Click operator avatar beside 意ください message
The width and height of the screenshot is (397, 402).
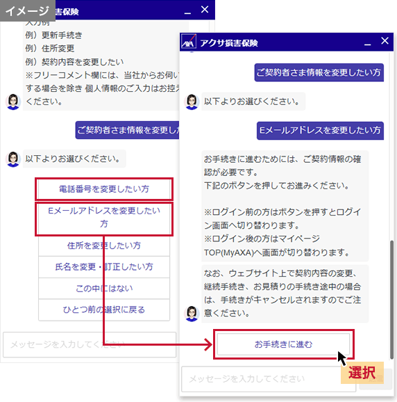point(192,313)
